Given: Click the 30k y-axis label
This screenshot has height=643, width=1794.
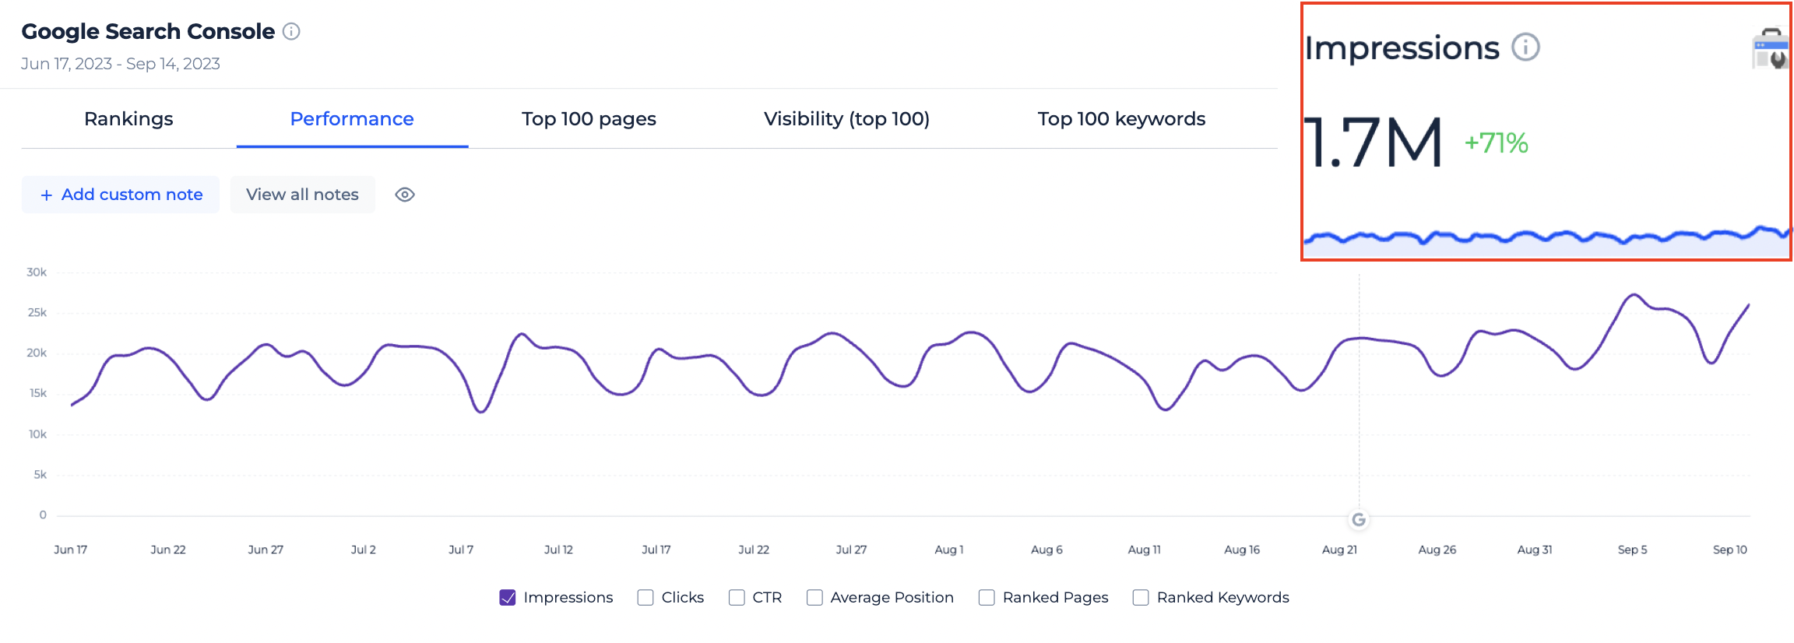Looking at the screenshot, I should 37,272.
